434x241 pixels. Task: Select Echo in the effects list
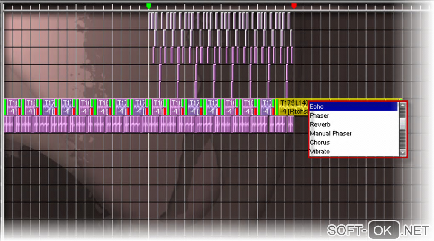point(354,106)
